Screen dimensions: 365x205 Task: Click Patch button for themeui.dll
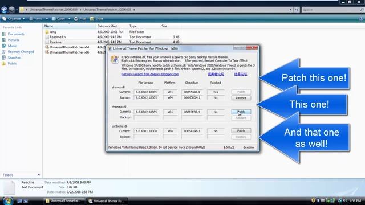click(x=241, y=112)
